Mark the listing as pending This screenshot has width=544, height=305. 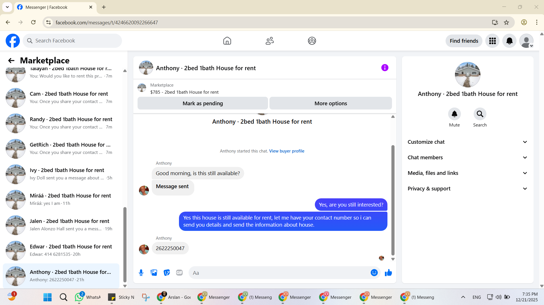(x=203, y=103)
